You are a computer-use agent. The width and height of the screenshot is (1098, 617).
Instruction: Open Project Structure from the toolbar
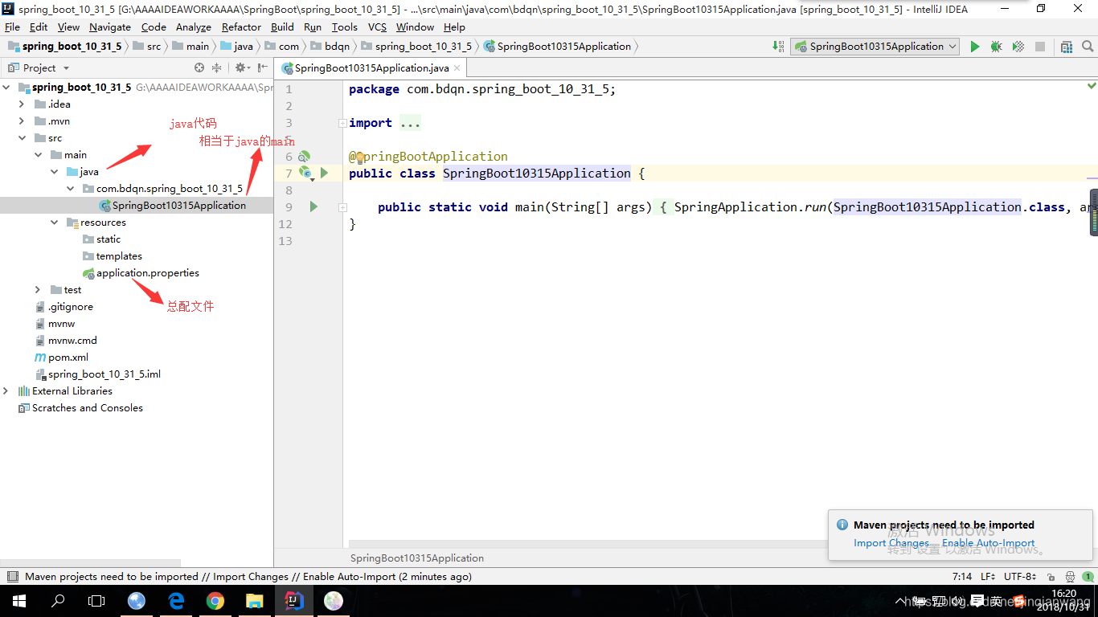coord(1066,47)
